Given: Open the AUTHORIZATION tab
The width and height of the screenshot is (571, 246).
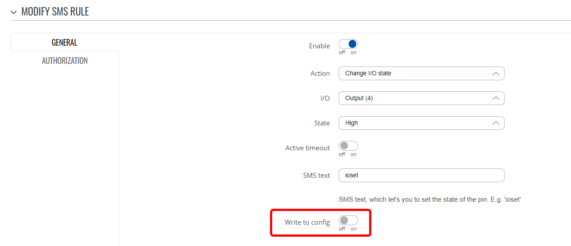Looking at the screenshot, I should (x=65, y=61).
